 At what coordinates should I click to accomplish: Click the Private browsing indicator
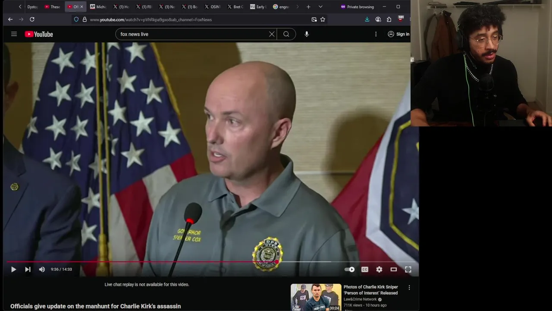(357, 7)
